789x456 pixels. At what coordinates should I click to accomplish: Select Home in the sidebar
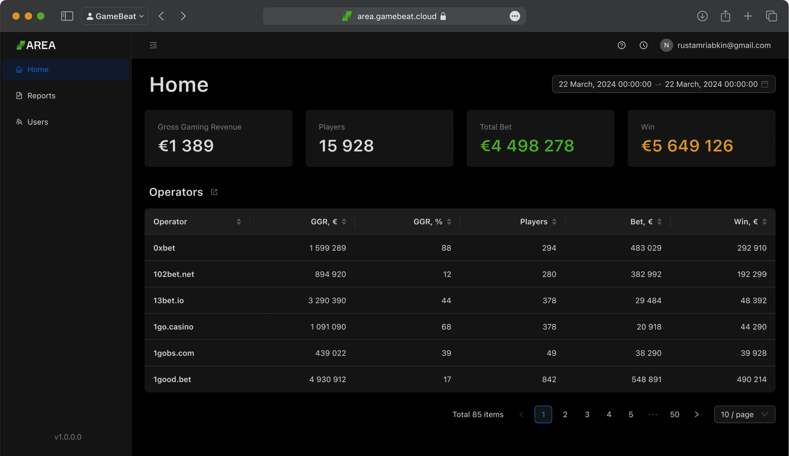(66, 69)
